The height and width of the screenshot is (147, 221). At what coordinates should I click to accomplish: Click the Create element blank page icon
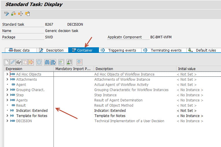point(7,62)
